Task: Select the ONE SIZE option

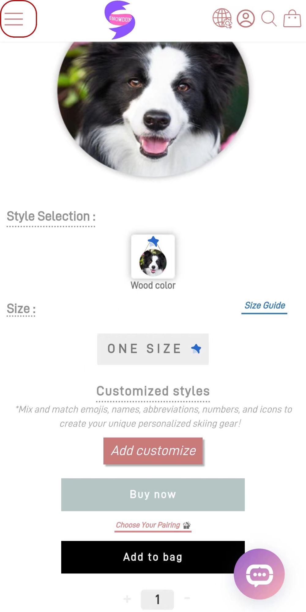Action: pos(153,349)
